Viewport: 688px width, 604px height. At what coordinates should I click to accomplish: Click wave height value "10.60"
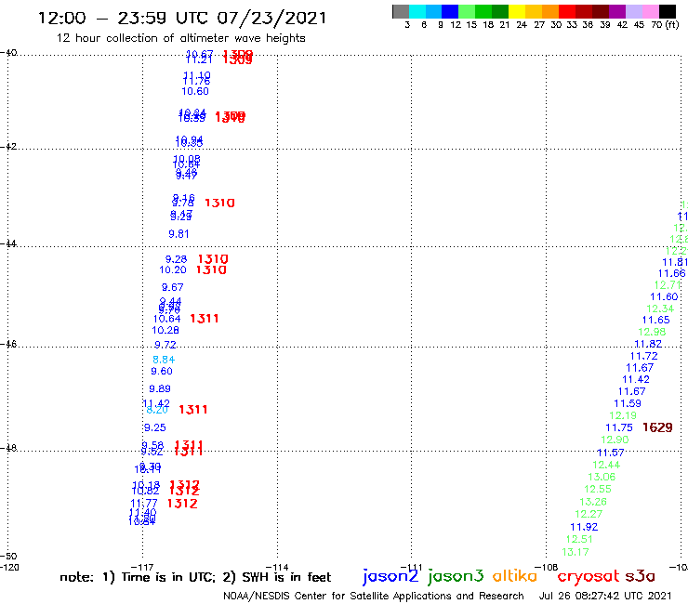pyautogui.click(x=195, y=91)
